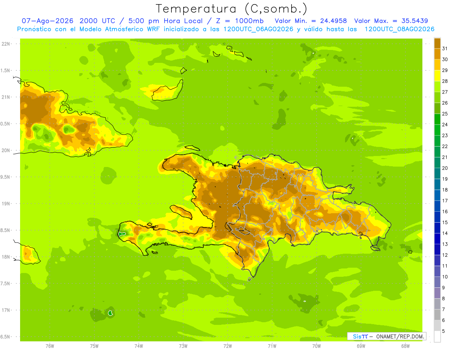Image resolution: width=455 pixels, height=351 pixels.
Task: Click the "1.5N" latitude label
Action: click(6, 70)
